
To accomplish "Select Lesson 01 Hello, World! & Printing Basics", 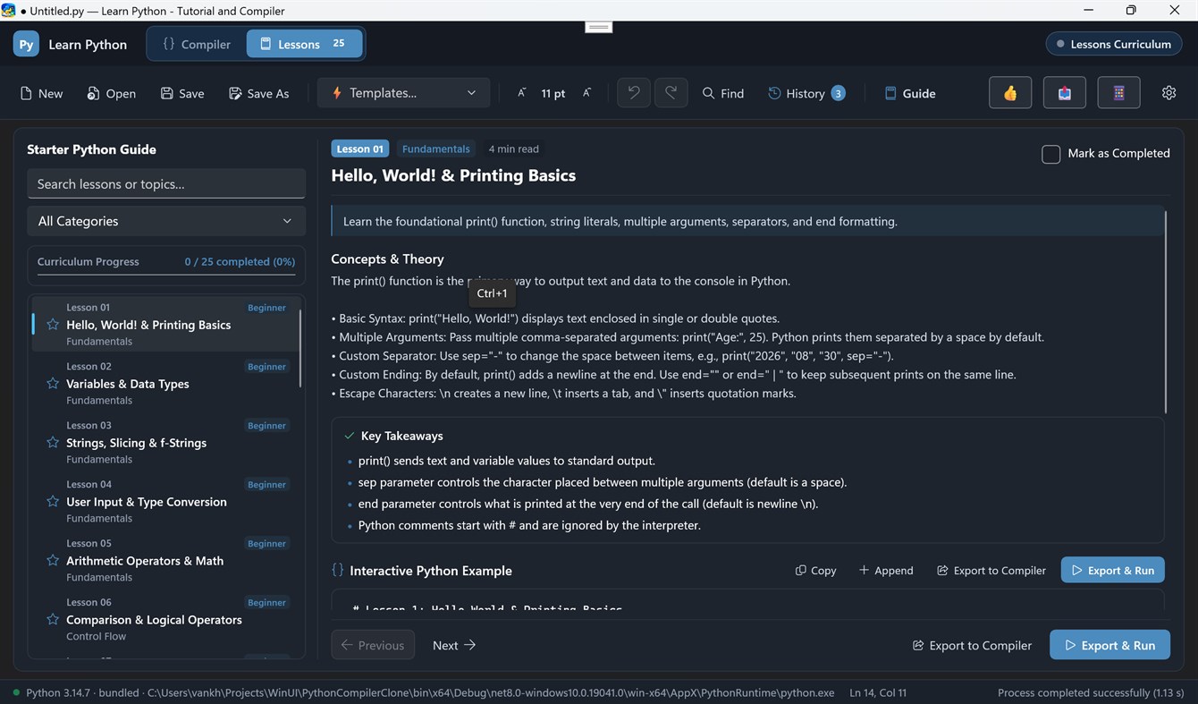I will pyautogui.click(x=166, y=325).
